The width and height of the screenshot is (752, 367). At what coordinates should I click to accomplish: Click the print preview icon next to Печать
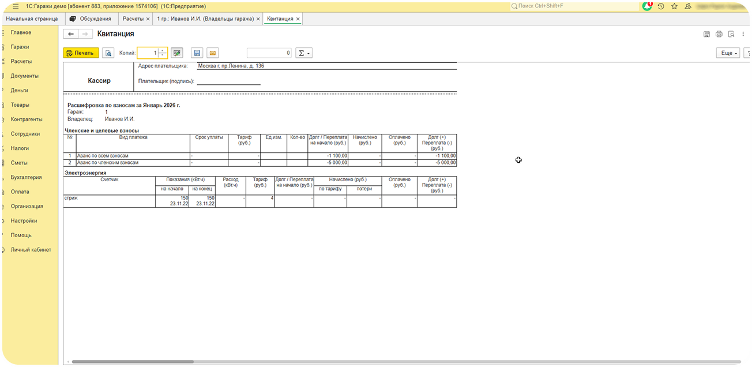[108, 53]
